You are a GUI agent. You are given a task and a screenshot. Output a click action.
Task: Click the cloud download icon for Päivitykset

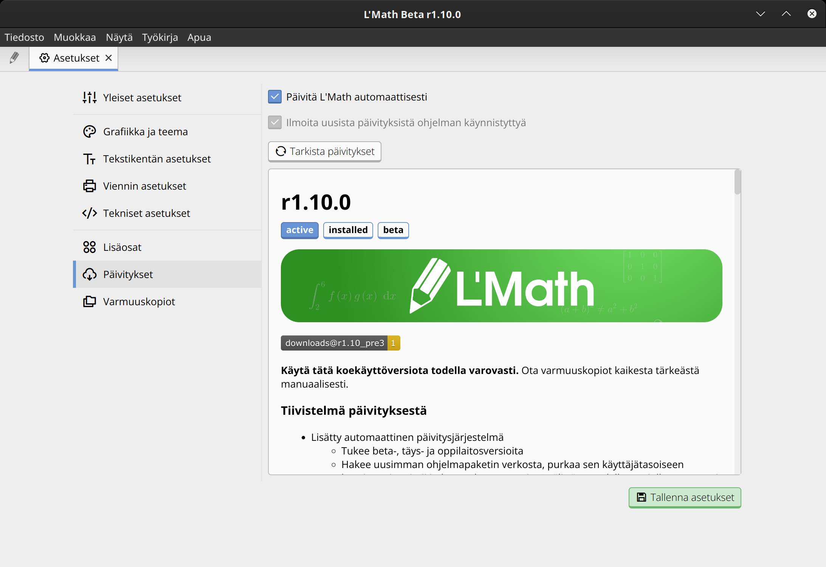90,274
